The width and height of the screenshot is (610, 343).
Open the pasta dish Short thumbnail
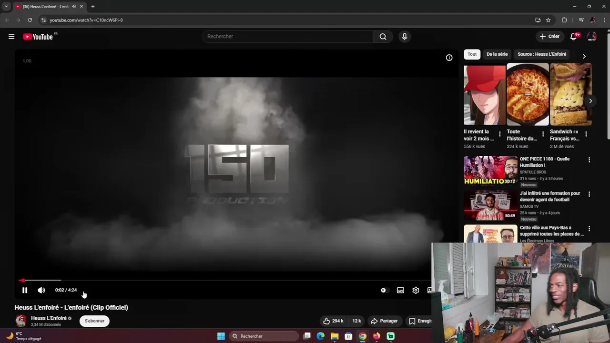[528, 94]
